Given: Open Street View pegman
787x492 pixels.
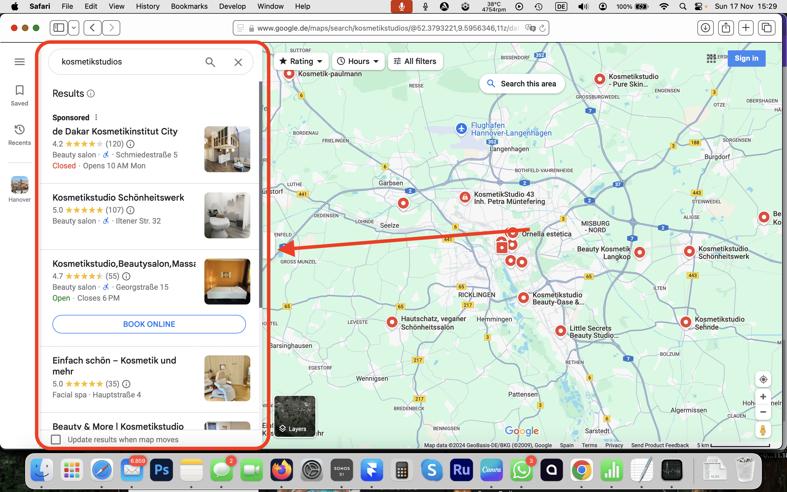Looking at the screenshot, I should [763, 430].
